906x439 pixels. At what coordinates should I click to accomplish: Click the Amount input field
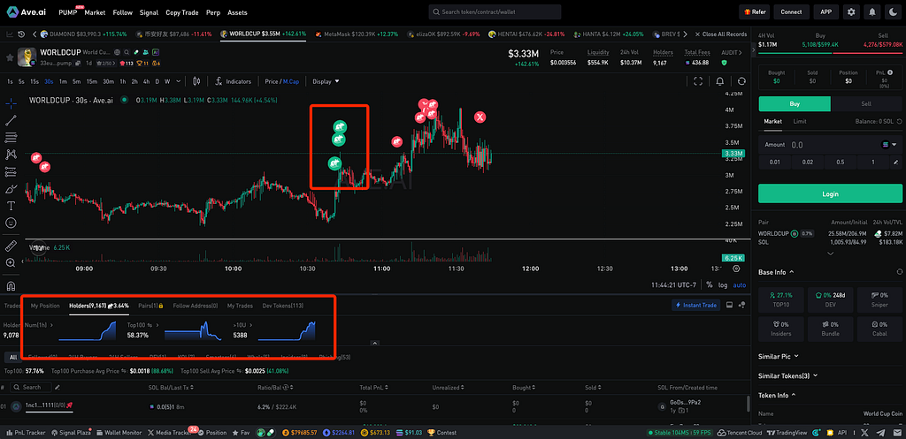click(830, 145)
